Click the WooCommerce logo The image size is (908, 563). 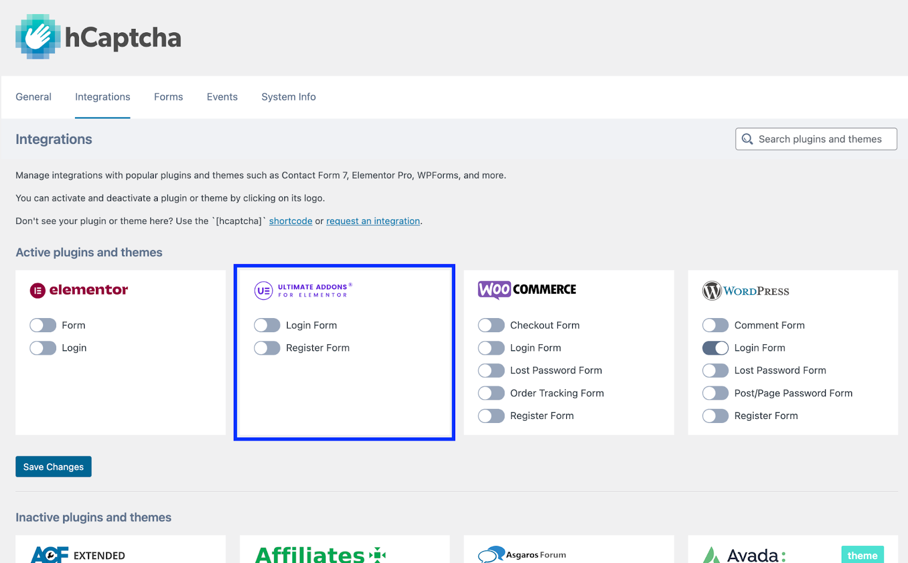(527, 289)
